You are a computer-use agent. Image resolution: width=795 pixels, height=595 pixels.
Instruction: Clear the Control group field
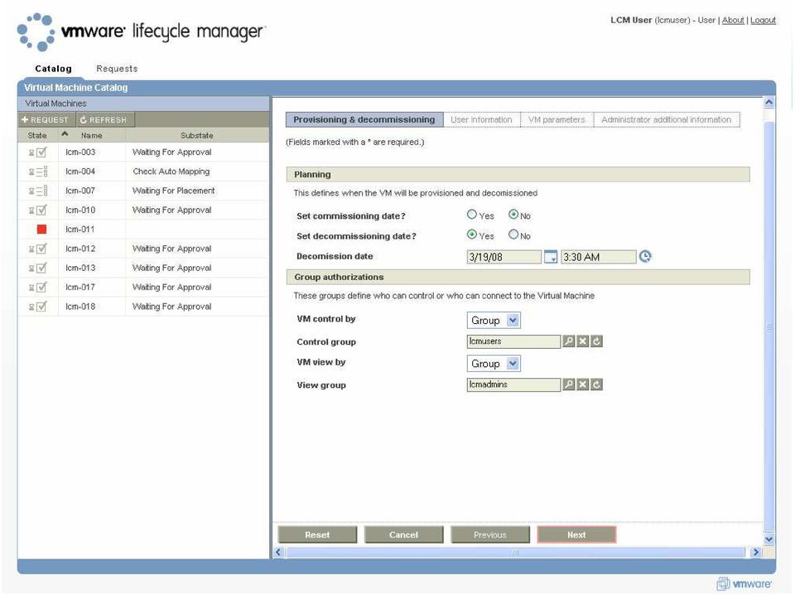(583, 341)
